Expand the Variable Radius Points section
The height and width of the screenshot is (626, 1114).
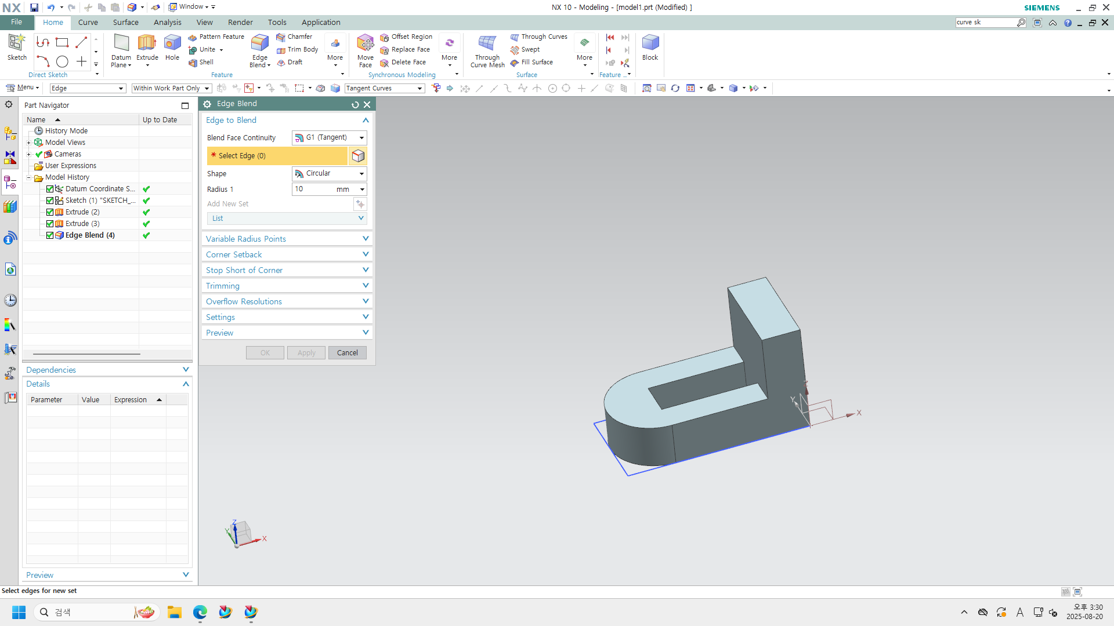287,239
